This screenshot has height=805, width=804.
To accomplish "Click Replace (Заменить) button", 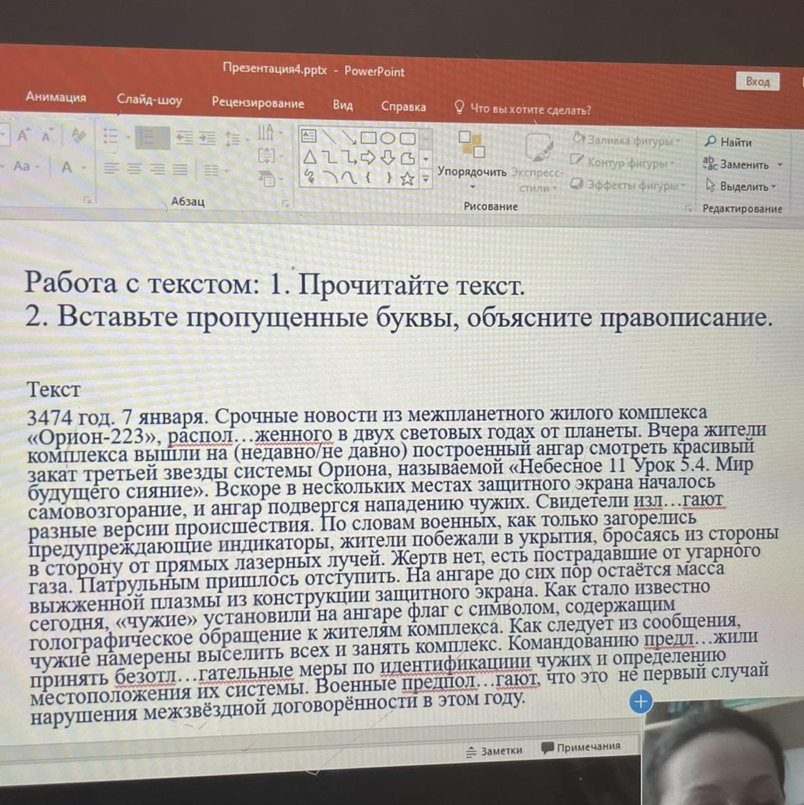I will click(736, 164).
